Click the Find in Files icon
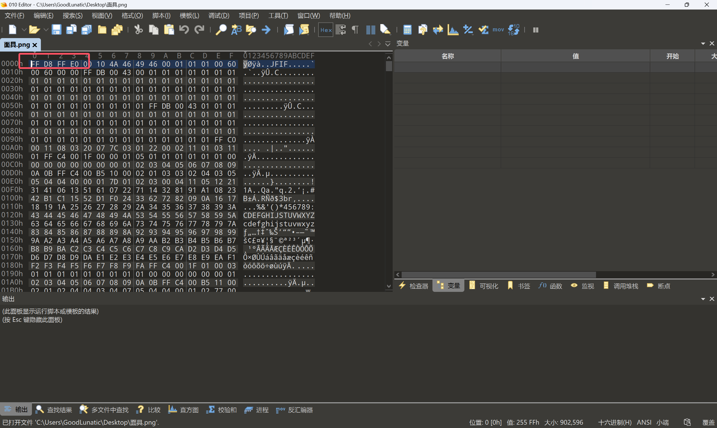This screenshot has height=428, width=717. [x=251, y=30]
